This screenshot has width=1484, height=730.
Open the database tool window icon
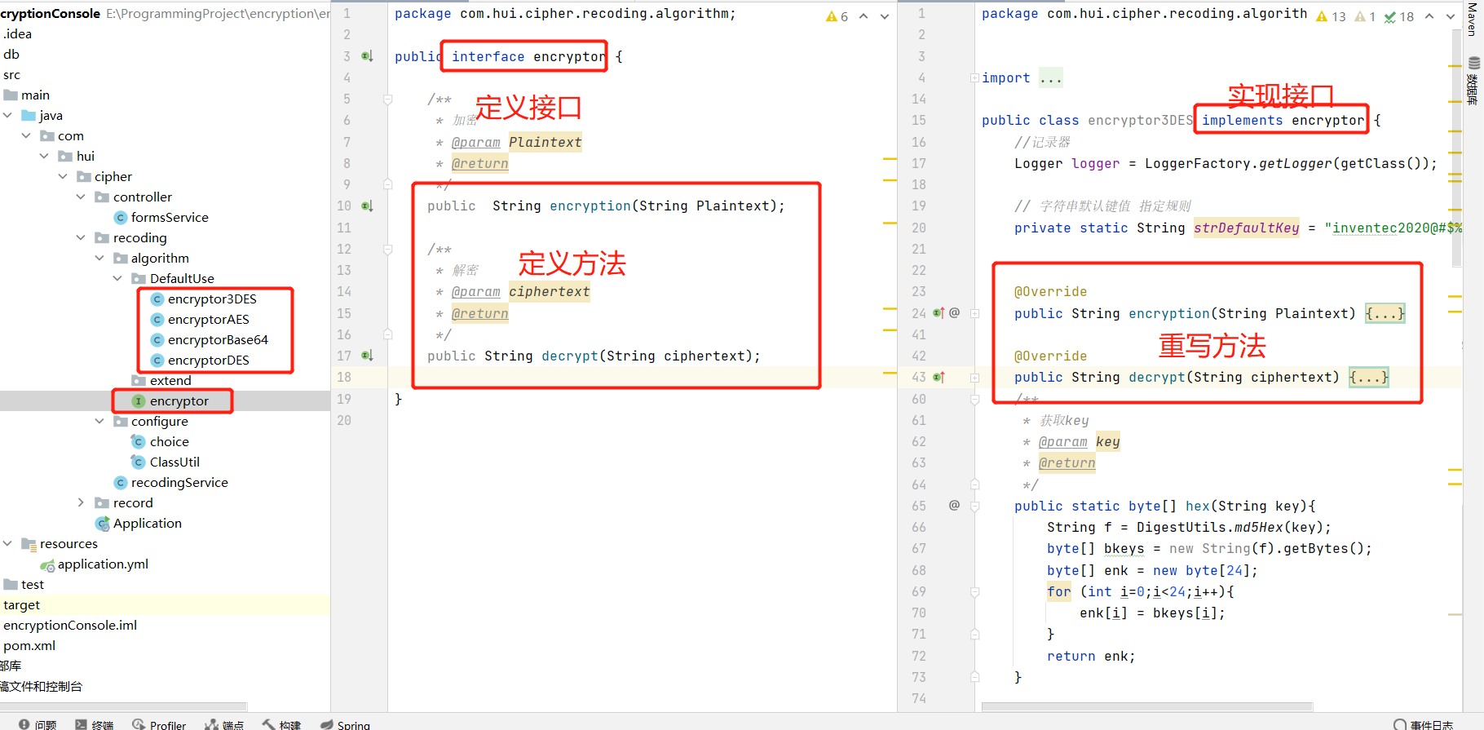[x=1473, y=64]
